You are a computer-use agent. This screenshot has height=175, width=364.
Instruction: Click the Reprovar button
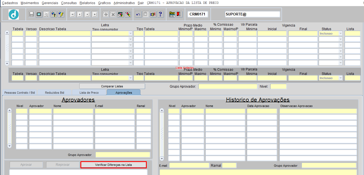click(63, 165)
